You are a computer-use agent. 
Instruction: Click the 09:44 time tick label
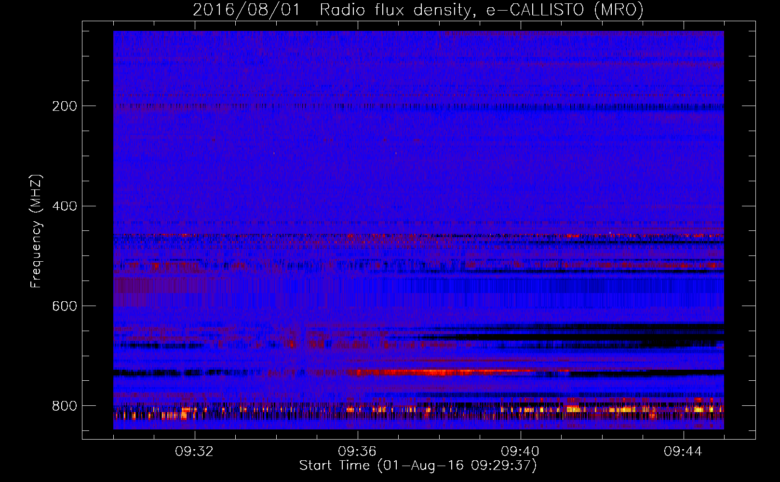coord(683,452)
